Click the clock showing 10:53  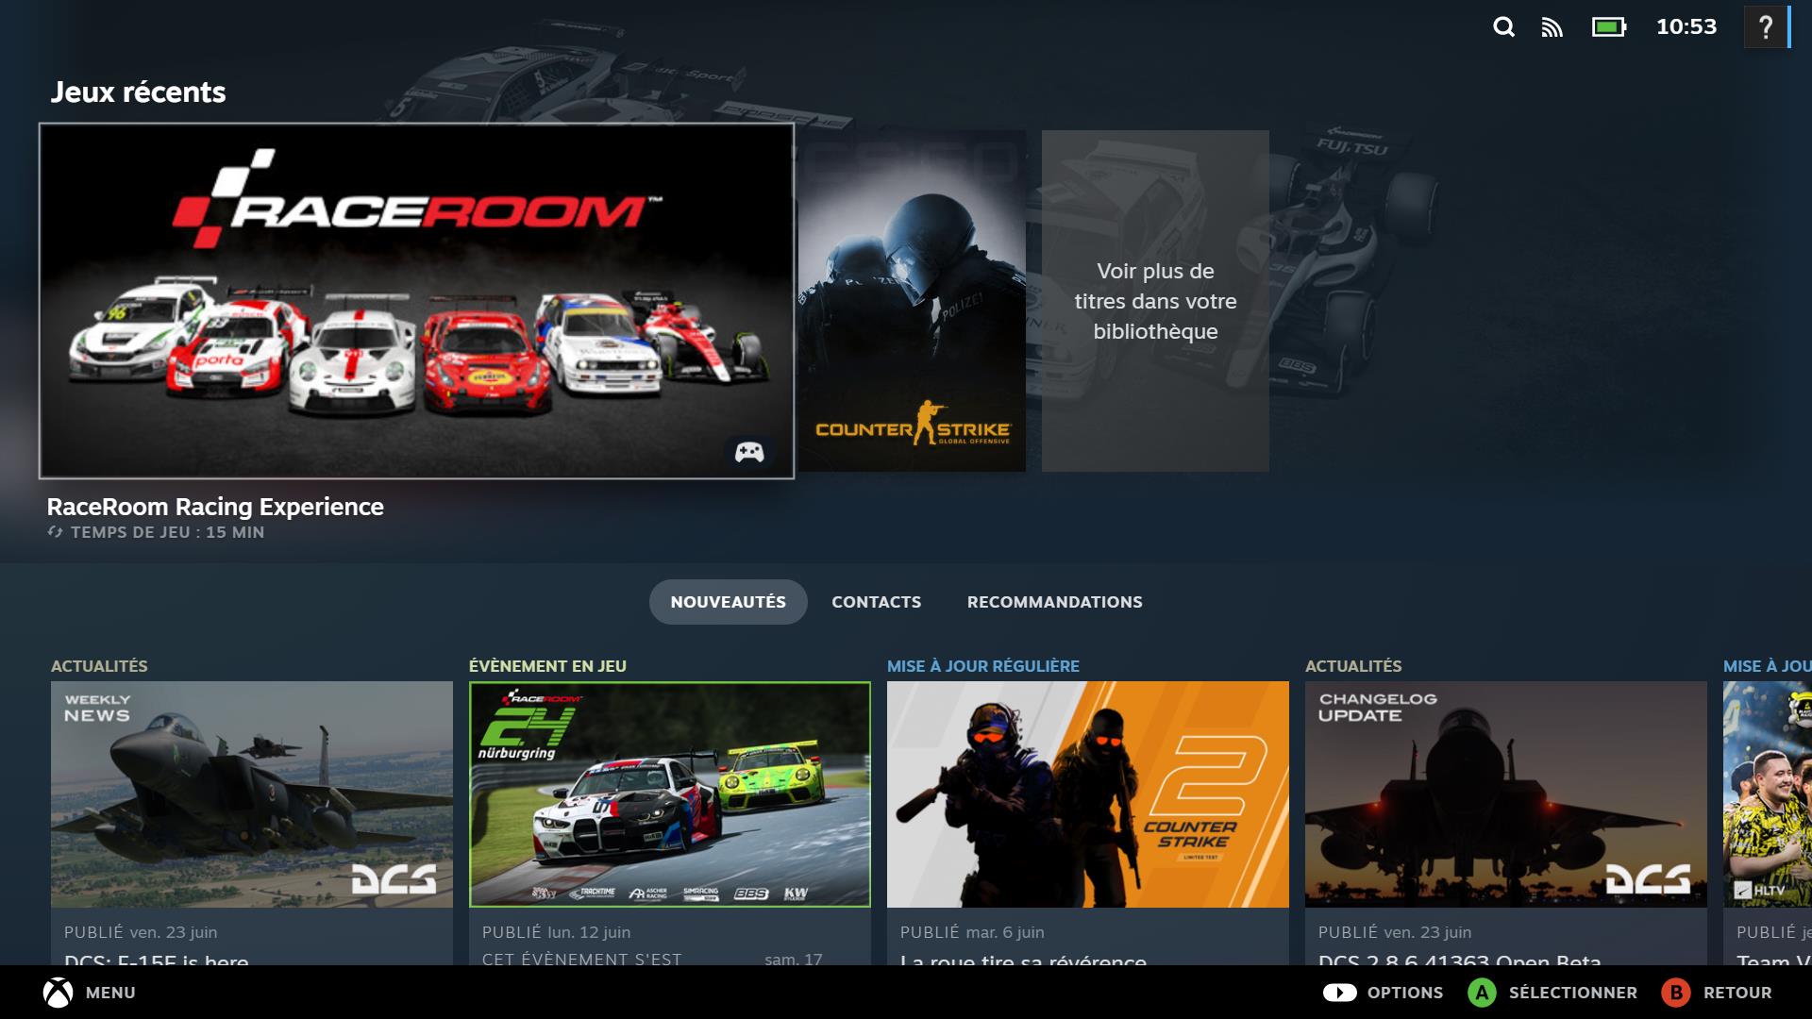tap(1686, 27)
